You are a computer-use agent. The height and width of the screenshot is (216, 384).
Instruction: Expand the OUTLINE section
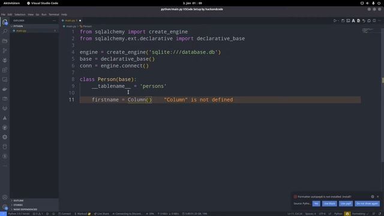(x=34, y=200)
